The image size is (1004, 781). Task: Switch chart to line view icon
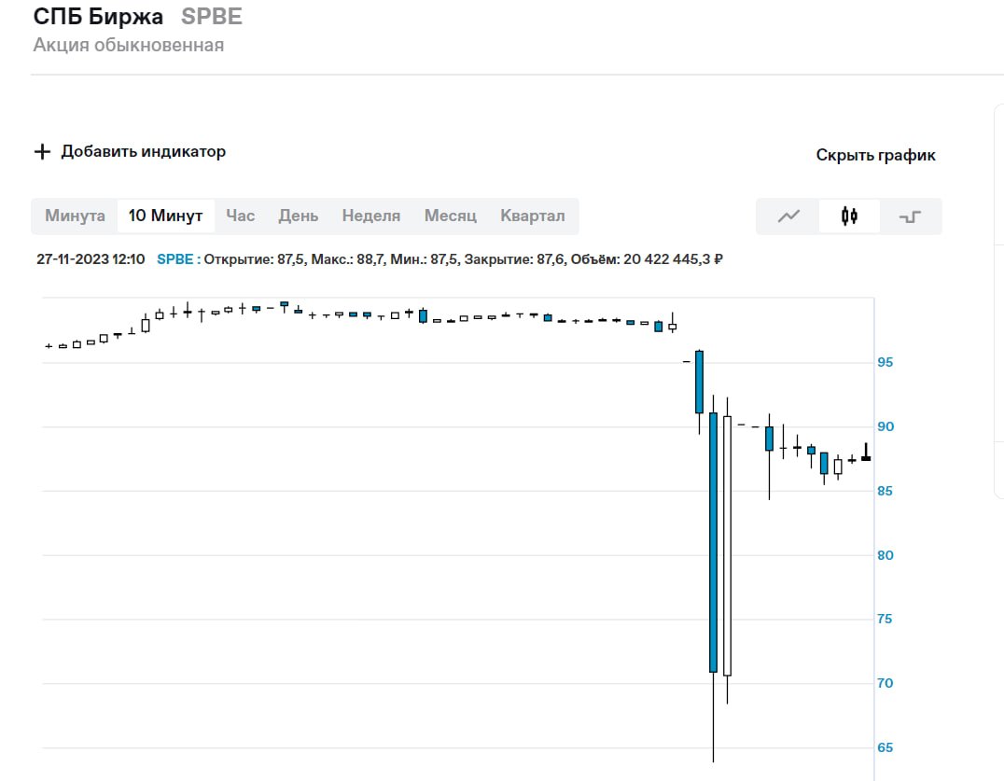click(788, 216)
